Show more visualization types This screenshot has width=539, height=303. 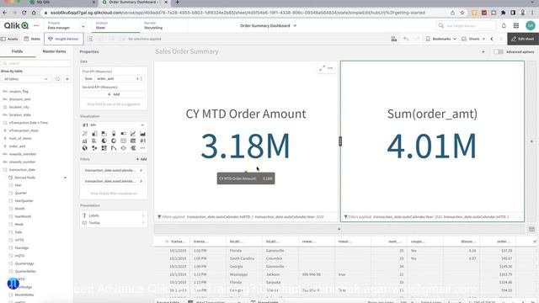pos(142,148)
